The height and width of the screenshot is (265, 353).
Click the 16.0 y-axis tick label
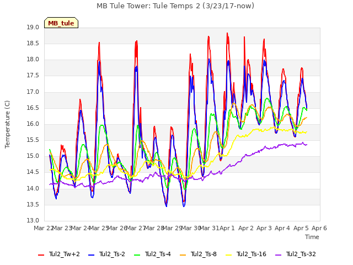coord(33,124)
